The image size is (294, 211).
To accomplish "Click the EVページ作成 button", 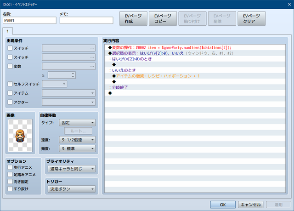I will 133,18.
